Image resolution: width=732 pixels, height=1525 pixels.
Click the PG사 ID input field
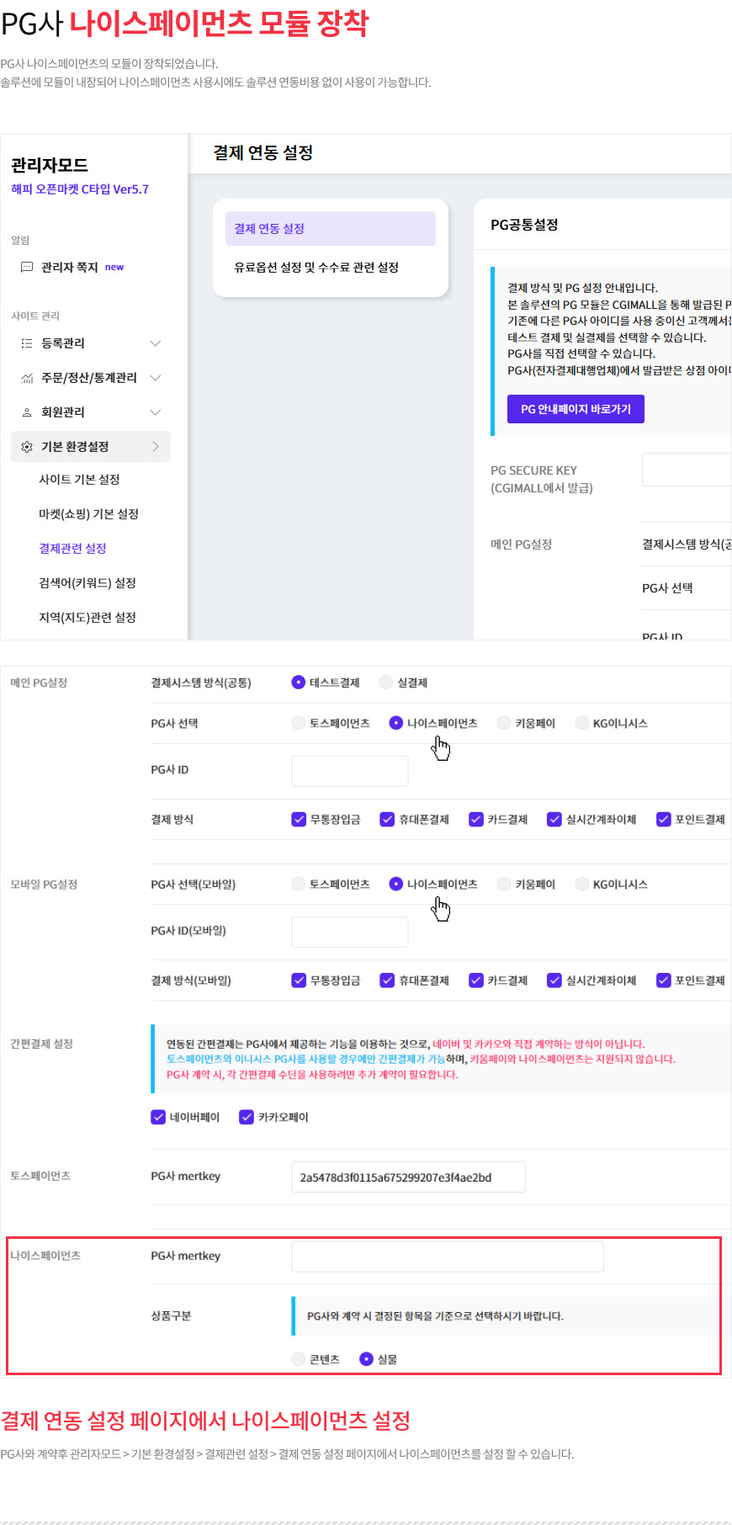[x=350, y=771]
